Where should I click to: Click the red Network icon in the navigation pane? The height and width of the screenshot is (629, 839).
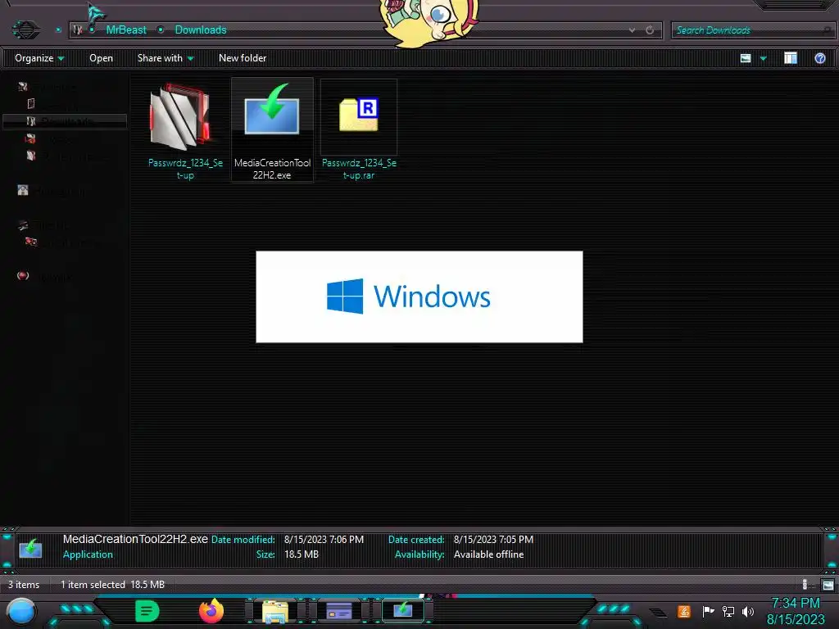tap(22, 275)
